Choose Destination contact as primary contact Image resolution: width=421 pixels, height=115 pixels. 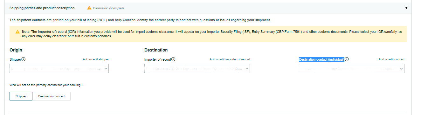click(x=51, y=96)
